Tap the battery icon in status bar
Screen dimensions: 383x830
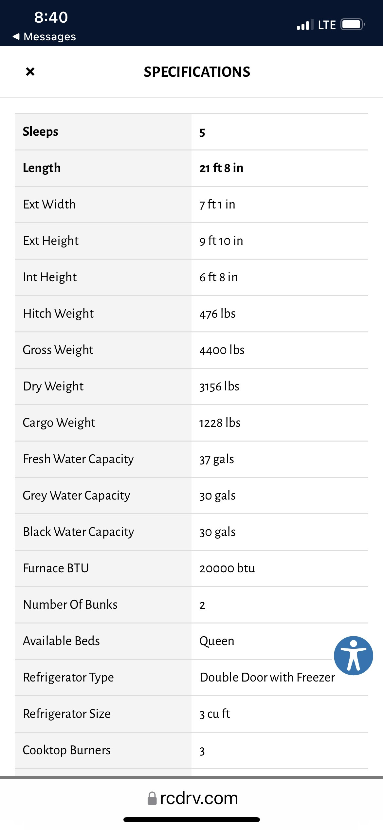click(x=353, y=25)
